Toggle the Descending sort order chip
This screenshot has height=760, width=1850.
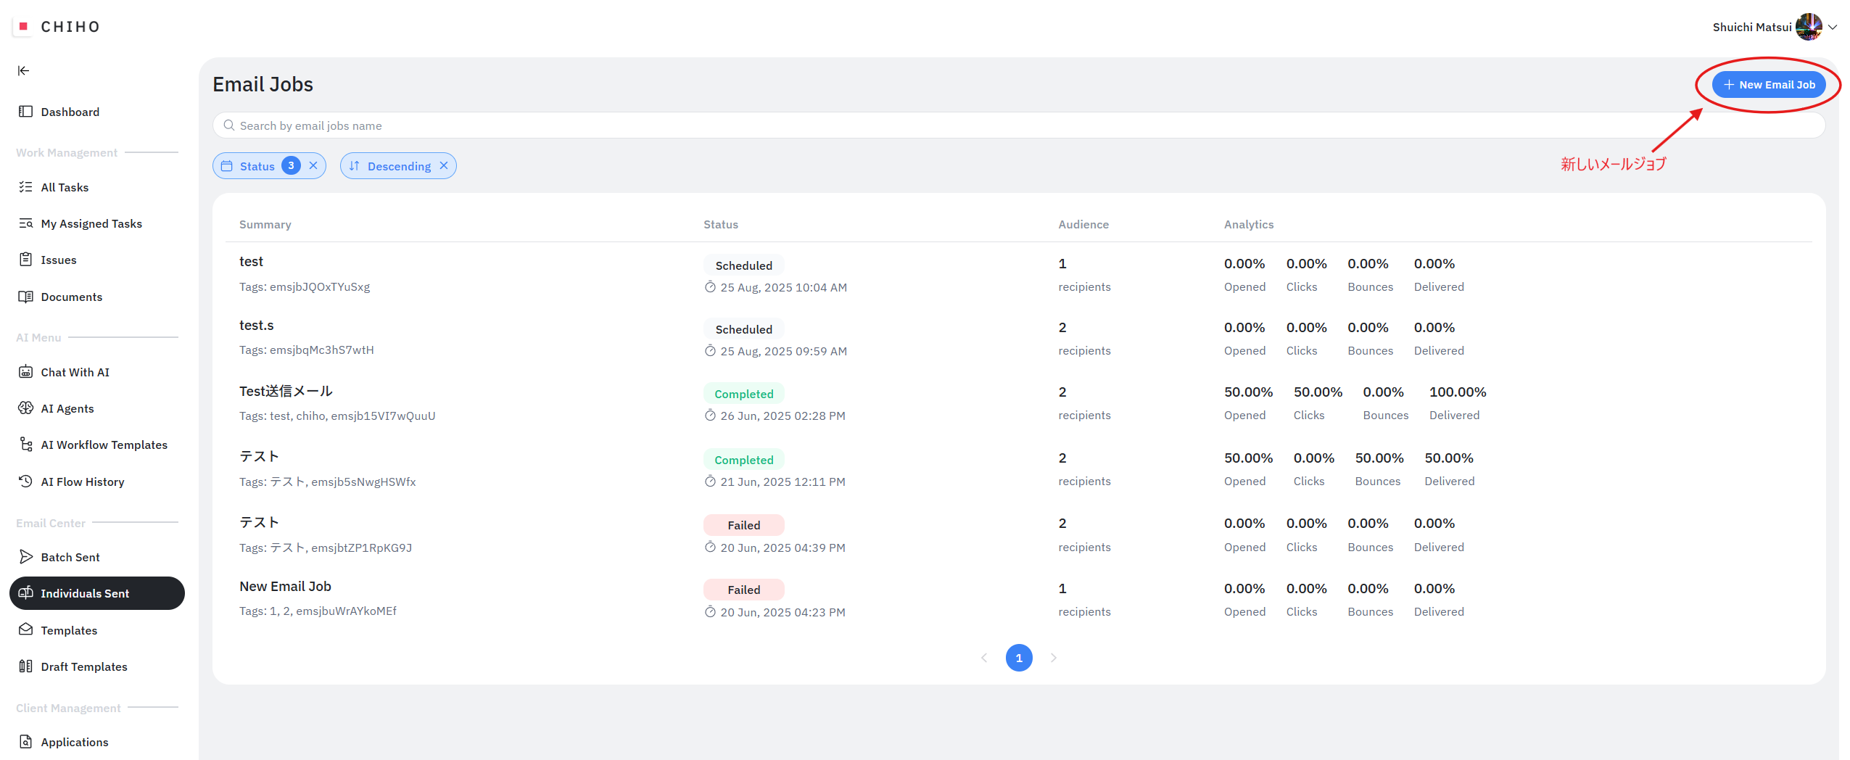coord(398,166)
